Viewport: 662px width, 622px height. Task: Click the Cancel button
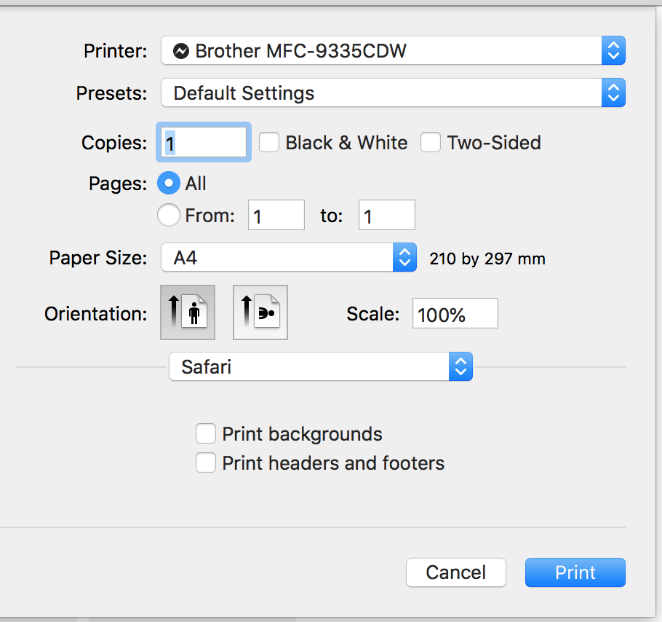pos(456,572)
